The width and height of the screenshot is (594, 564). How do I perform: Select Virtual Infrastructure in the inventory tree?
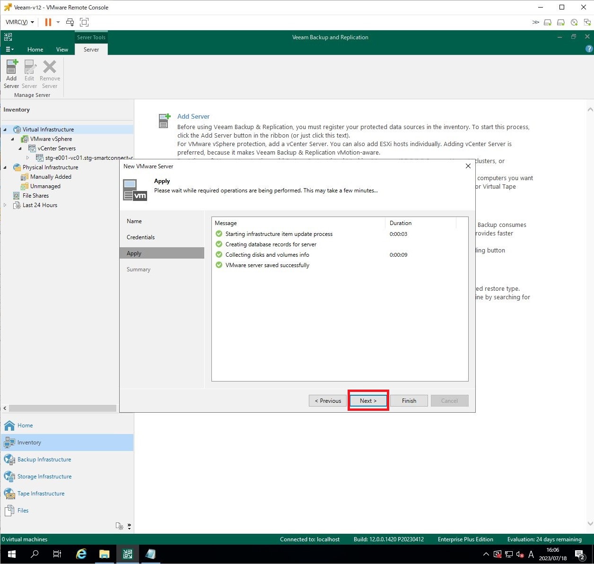pos(48,130)
